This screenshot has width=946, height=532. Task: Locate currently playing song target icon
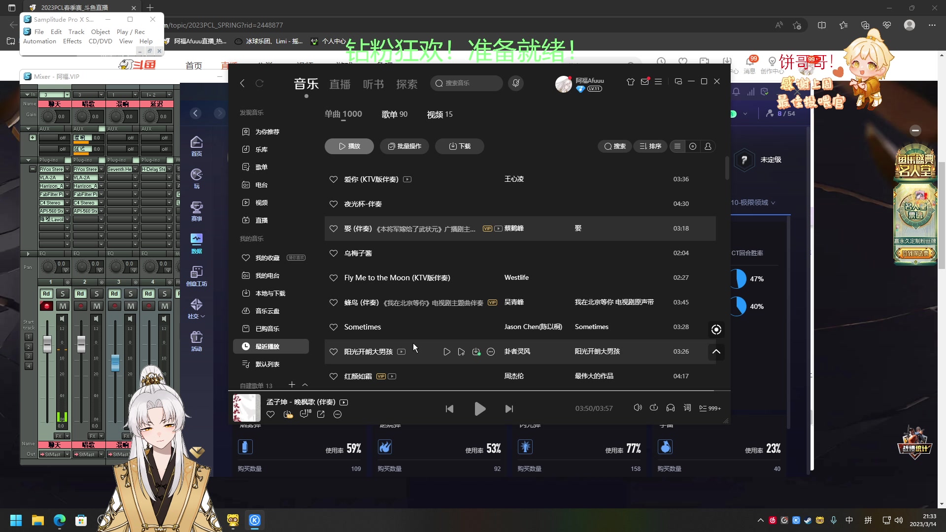click(x=716, y=330)
